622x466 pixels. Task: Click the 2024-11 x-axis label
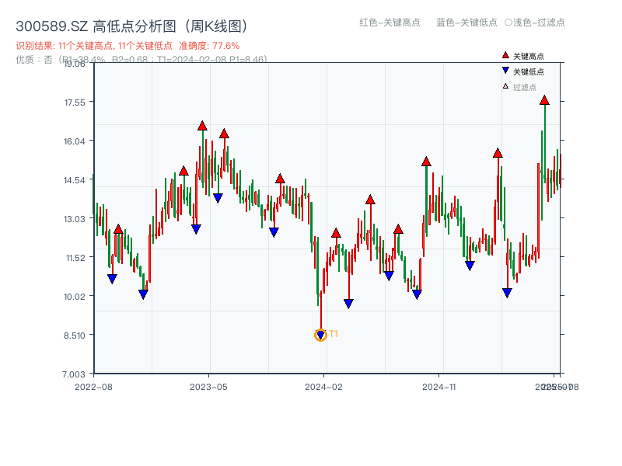(439, 387)
